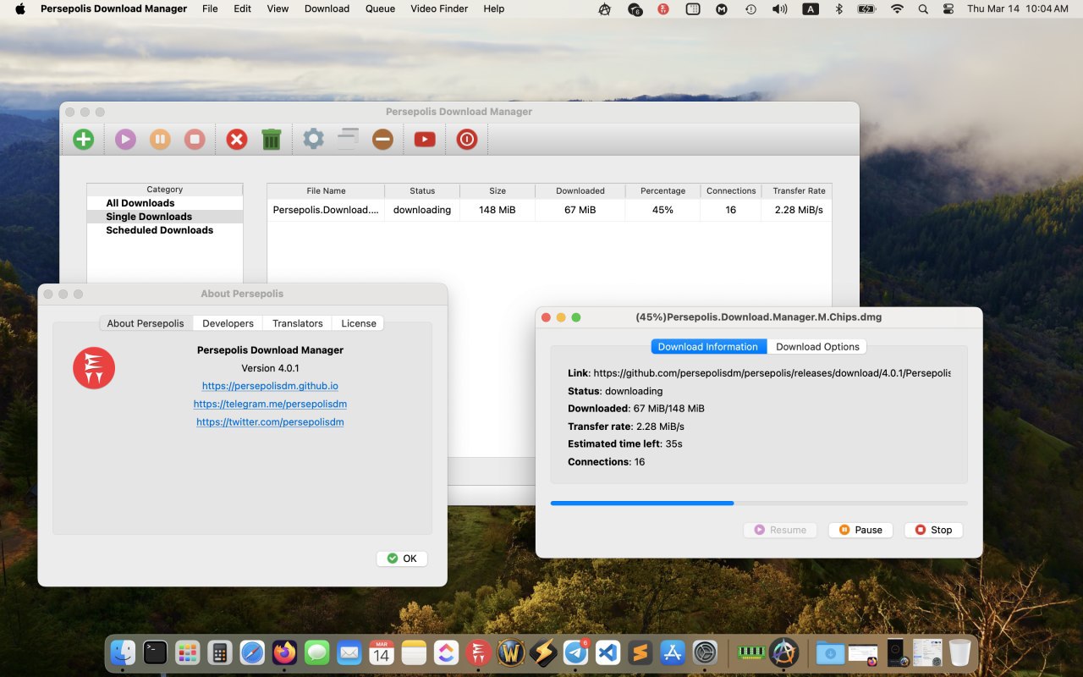The image size is (1083, 677).
Task: Sort by the File Name column header
Action: (326, 190)
